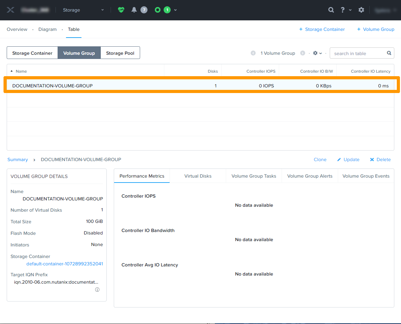The height and width of the screenshot is (324, 401).
Task: Click the info icon below Target IQN Prefix
Action: click(x=97, y=289)
